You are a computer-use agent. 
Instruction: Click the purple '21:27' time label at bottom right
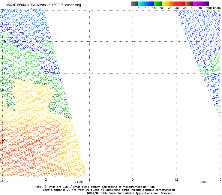203,182
